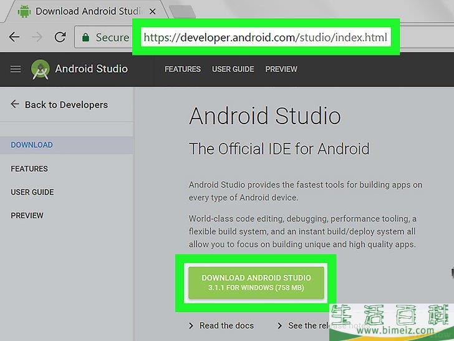Select DOWNLOAD in the sidebar
454x341 pixels.
[x=32, y=145]
